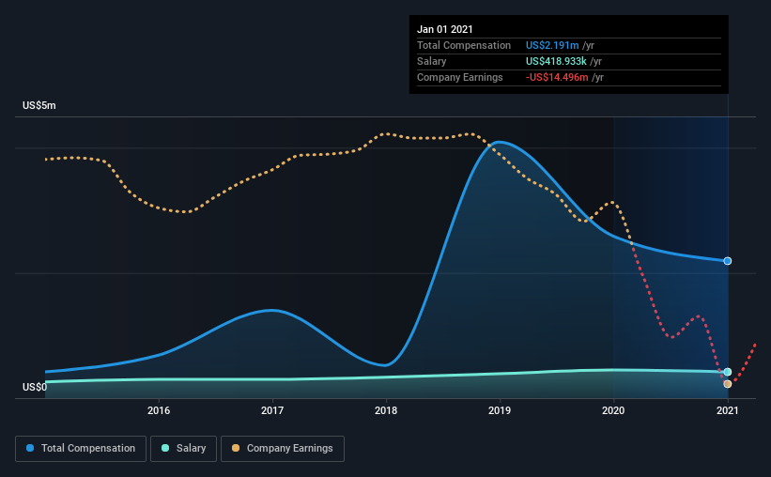Click the 2017 x-axis label
The width and height of the screenshot is (771, 477).
[272, 410]
